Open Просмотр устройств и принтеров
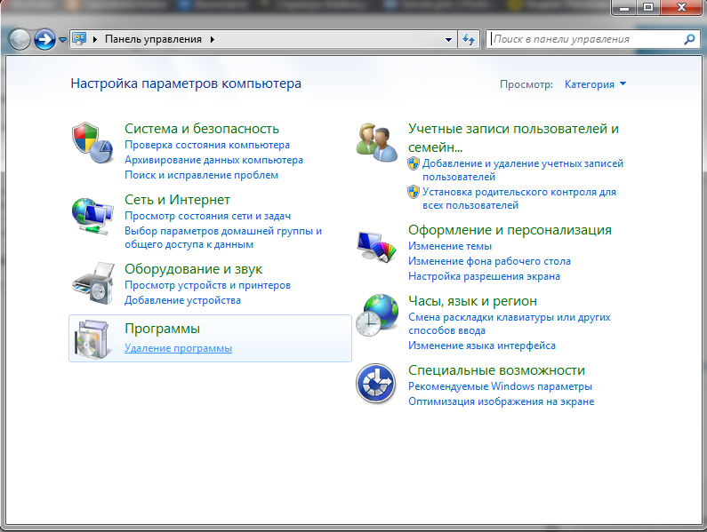The width and height of the screenshot is (707, 532). 207,285
